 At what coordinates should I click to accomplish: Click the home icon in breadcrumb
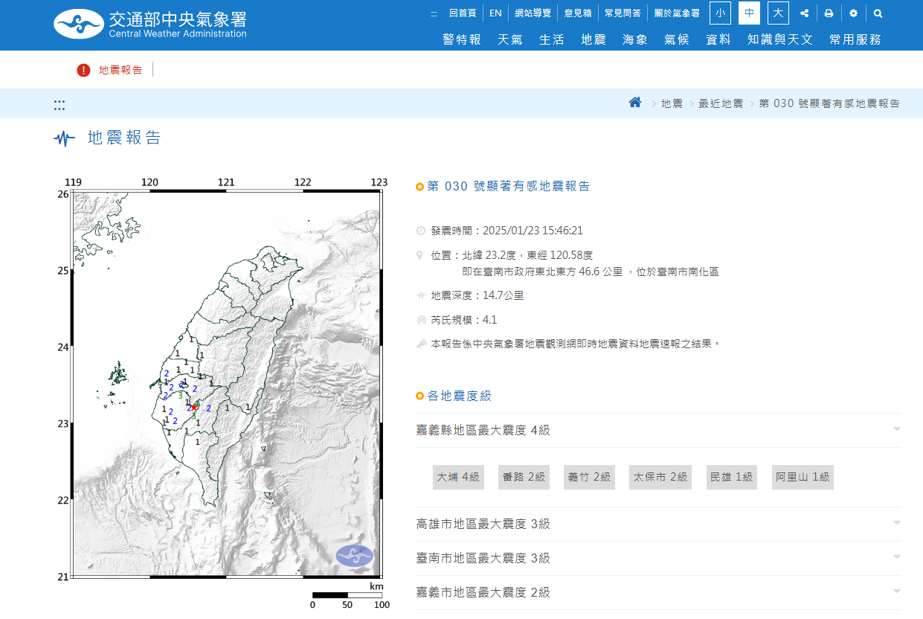pos(635,103)
